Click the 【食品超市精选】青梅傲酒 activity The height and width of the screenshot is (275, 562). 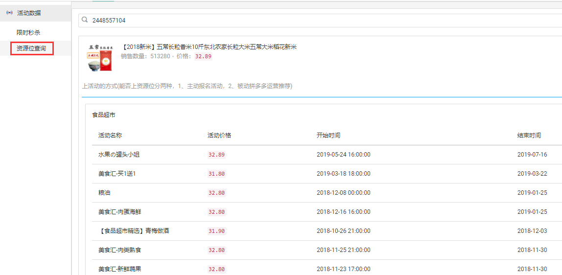tap(134, 231)
